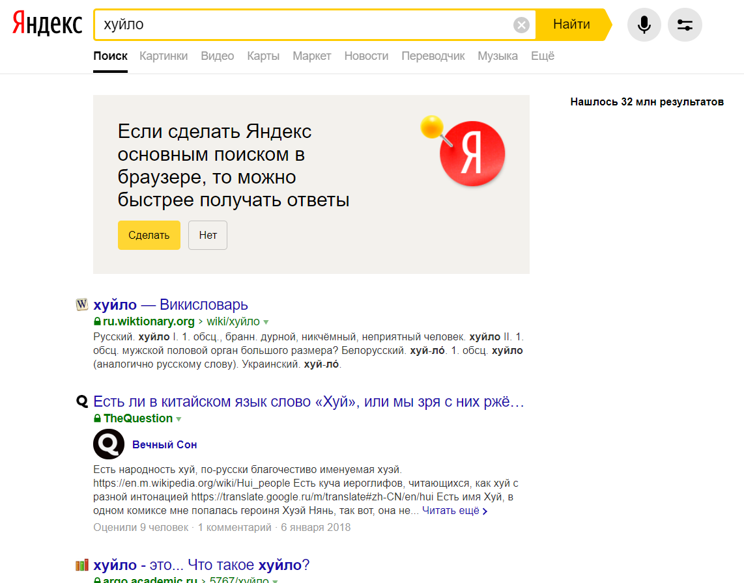
Task: Click the '6 января 2018' date text
Action: [315, 528]
